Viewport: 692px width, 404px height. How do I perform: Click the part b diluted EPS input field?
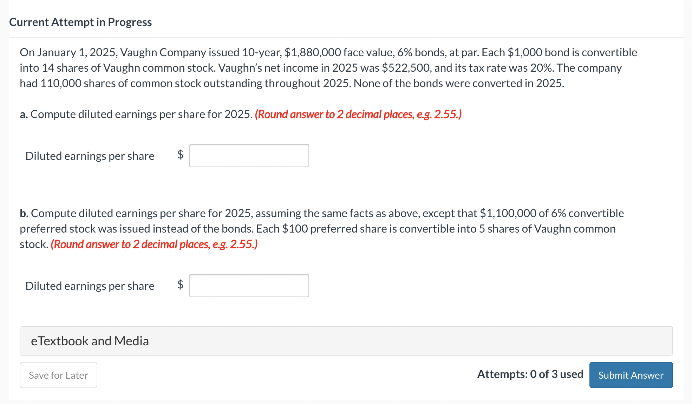[249, 286]
